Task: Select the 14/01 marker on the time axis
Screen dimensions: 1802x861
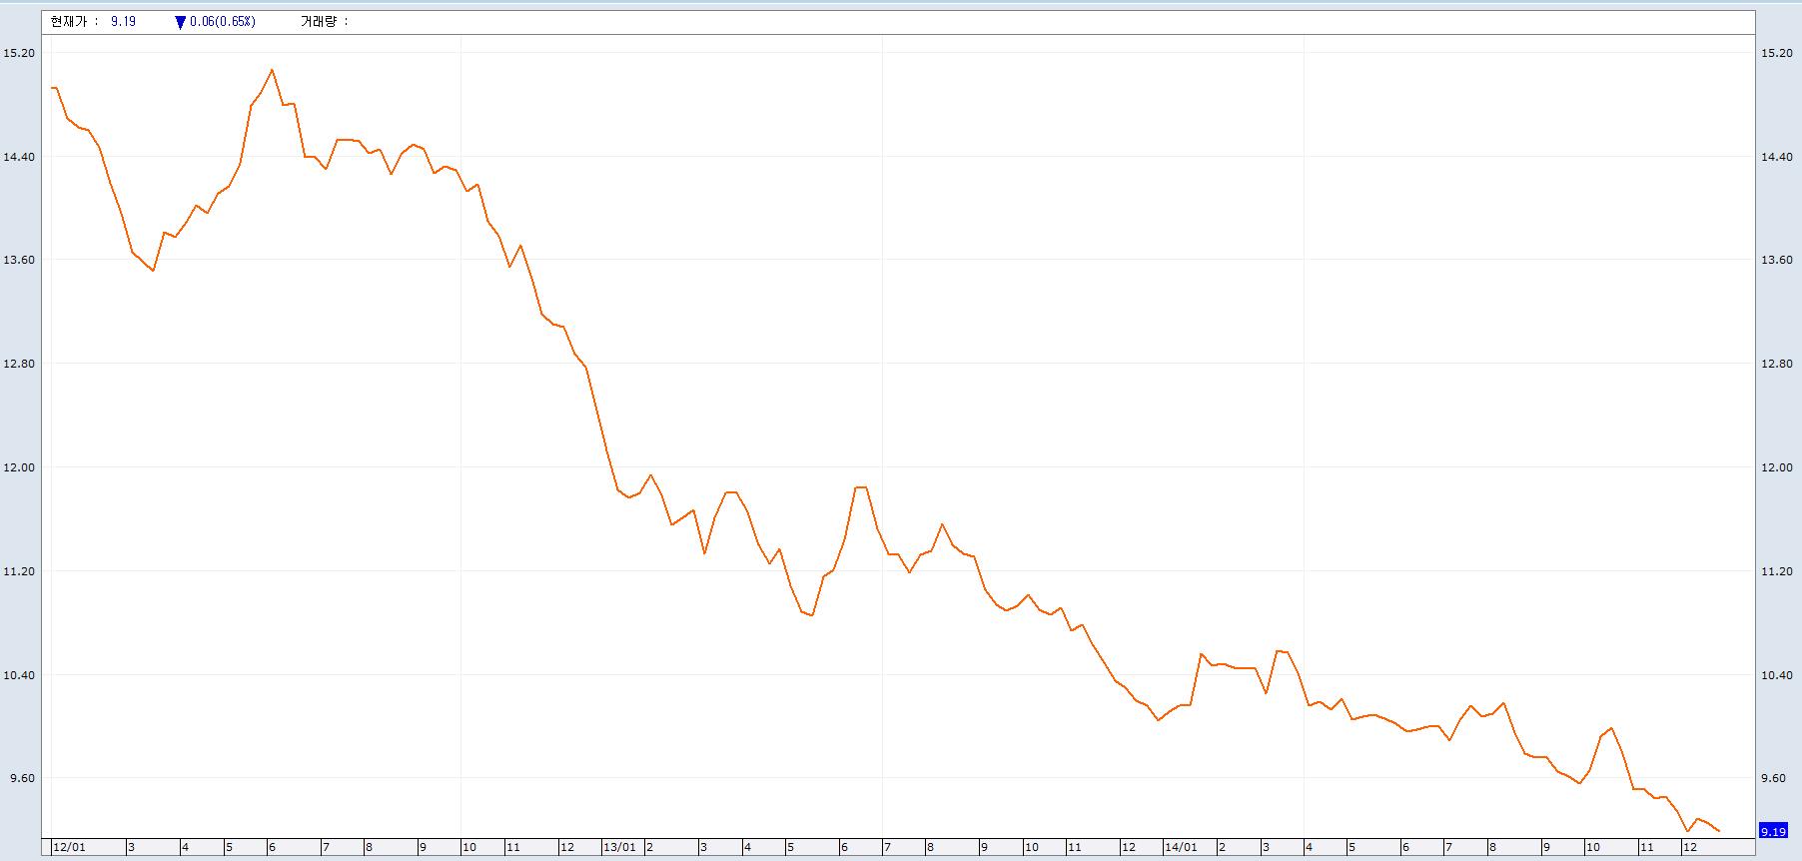Action: (1180, 847)
